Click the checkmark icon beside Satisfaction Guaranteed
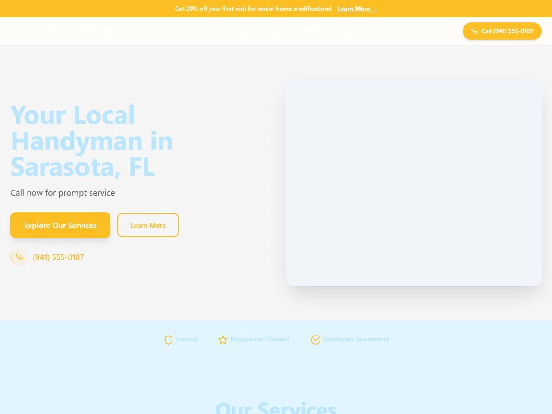The height and width of the screenshot is (414, 552). click(316, 339)
